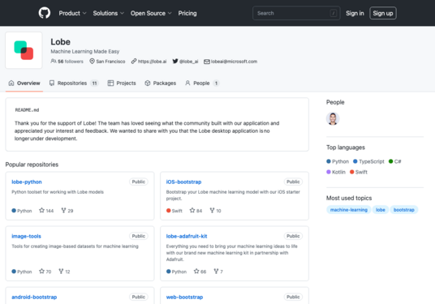The height and width of the screenshot is (304, 435).
Task: Switch to the Repositories tab
Action: coord(74,83)
